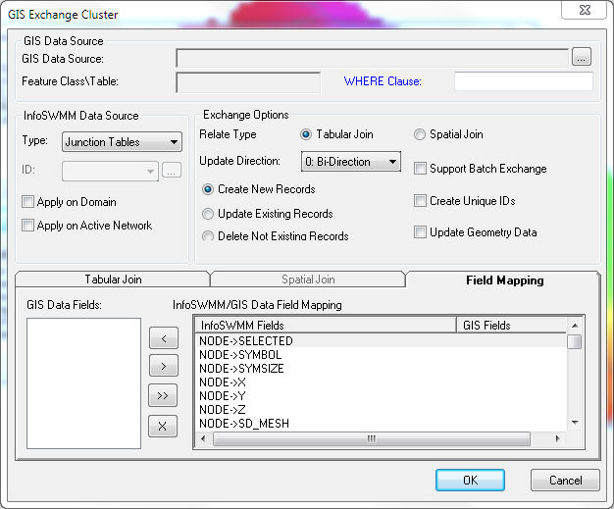Click the horizontal scrollbar thumb

[371, 438]
